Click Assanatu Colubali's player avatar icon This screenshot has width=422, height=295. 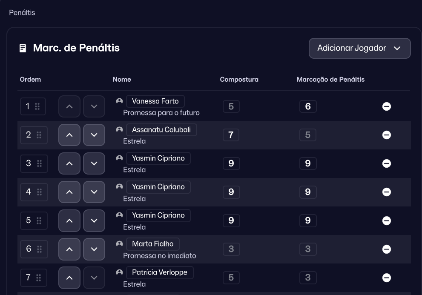[119, 129]
